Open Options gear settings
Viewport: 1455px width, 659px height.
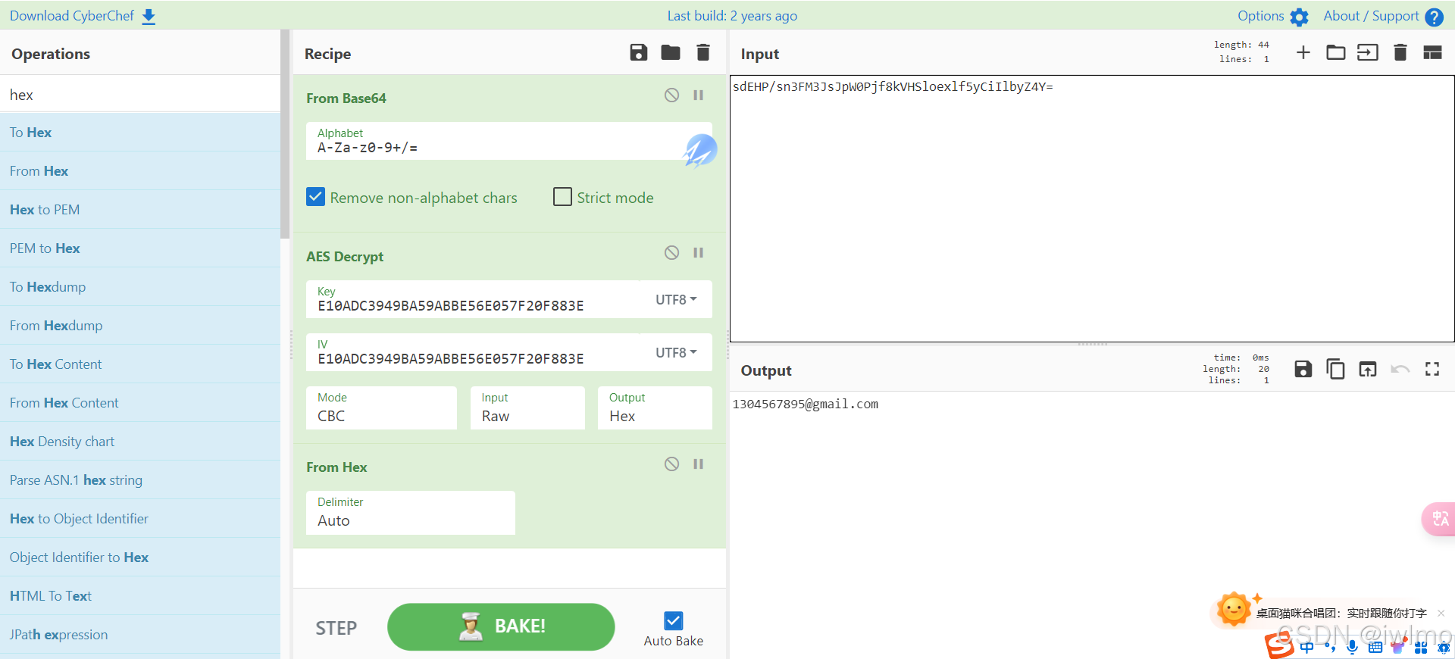point(1300,17)
